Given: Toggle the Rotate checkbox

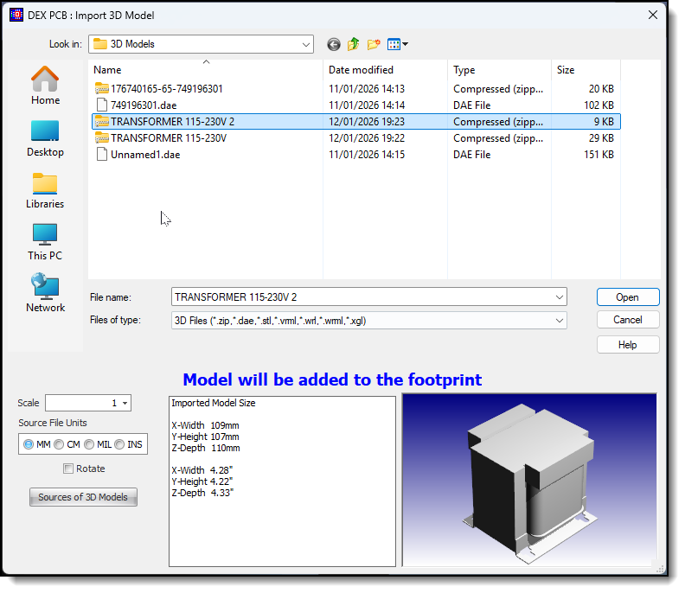Looking at the screenshot, I should click(x=68, y=469).
